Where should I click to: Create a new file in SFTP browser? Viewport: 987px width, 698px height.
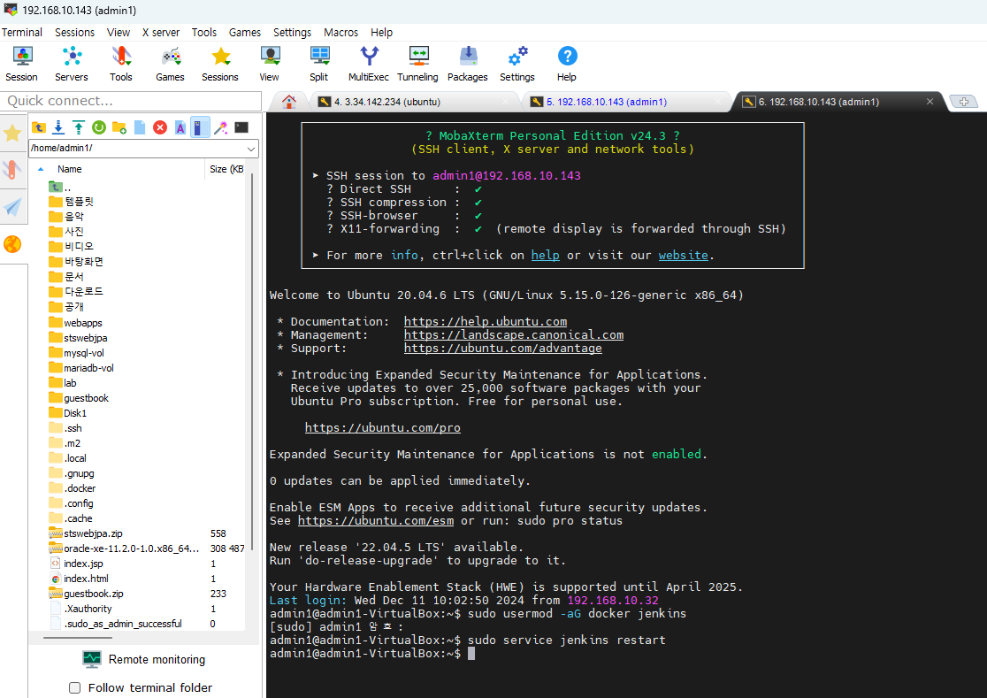coord(140,127)
